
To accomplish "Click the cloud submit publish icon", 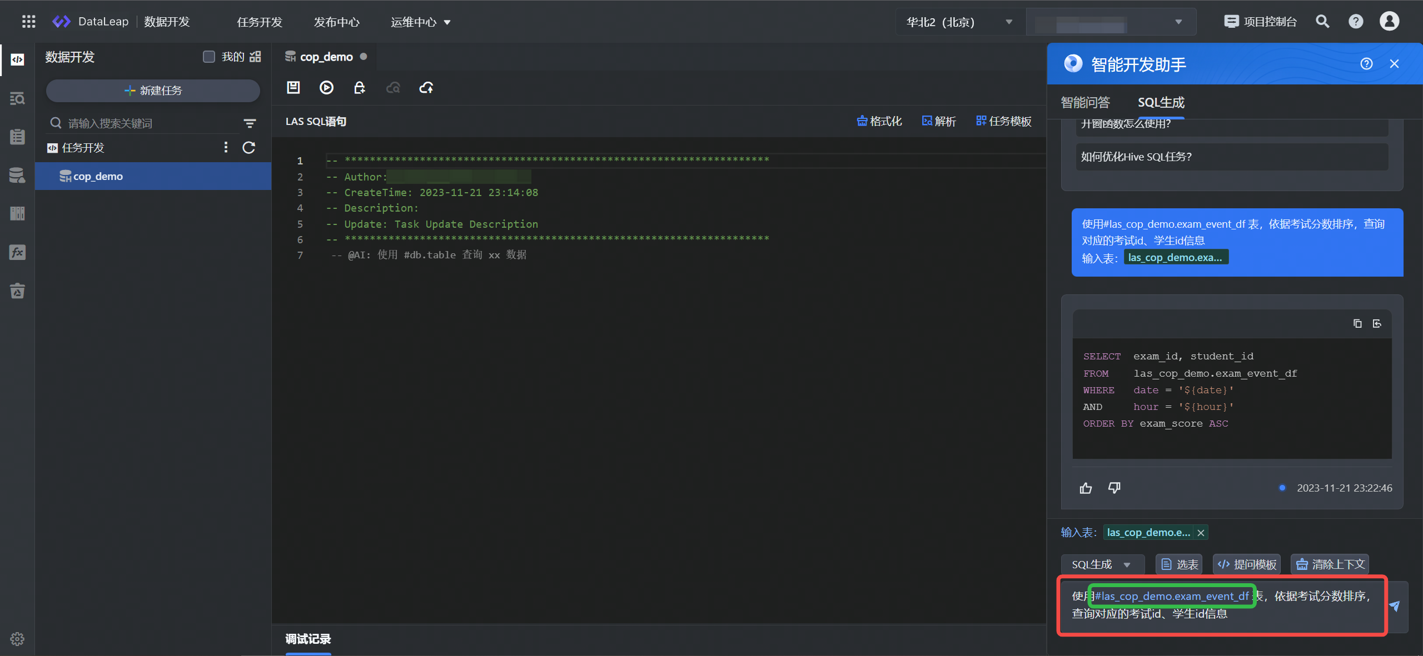I will point(426,87).
